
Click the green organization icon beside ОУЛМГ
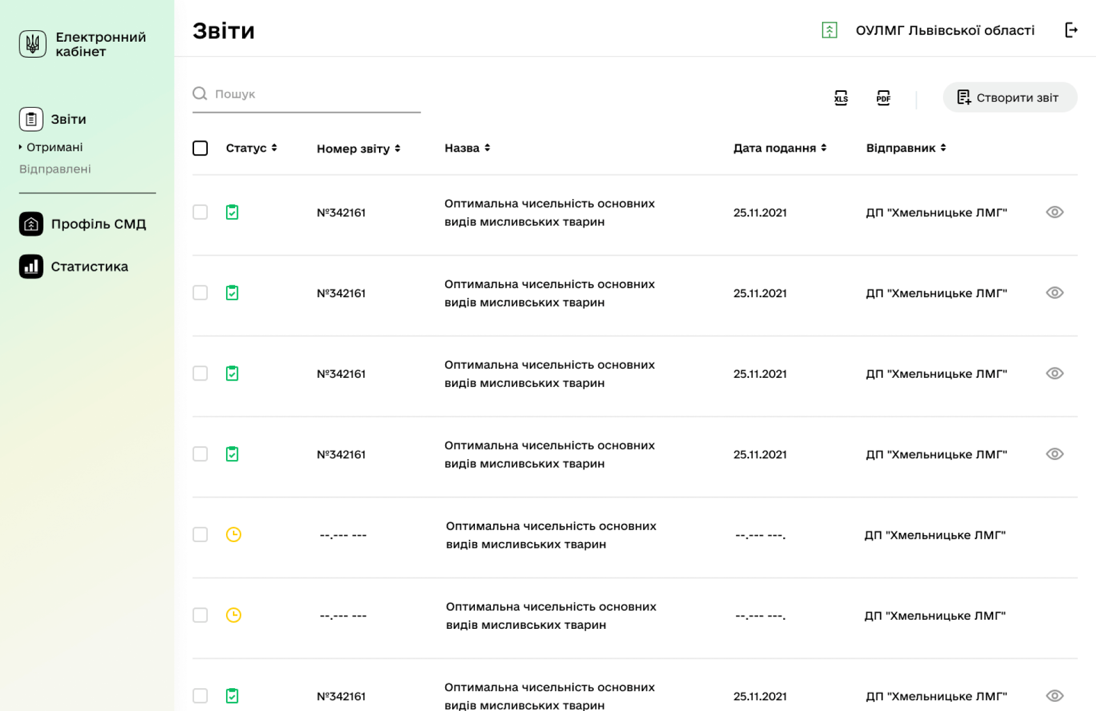(x=829, y=30)
